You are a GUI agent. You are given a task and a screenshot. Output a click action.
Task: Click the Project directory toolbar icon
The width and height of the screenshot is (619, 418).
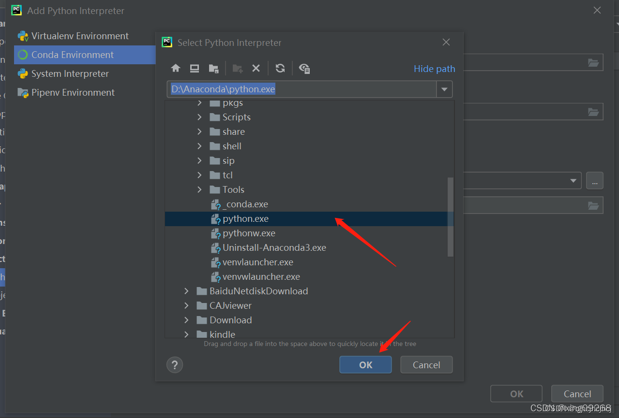tap(213, 68)
